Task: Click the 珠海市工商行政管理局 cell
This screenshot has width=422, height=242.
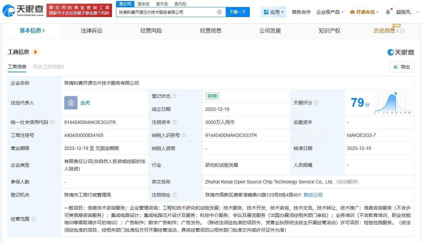Action: (x=88, y=195)
